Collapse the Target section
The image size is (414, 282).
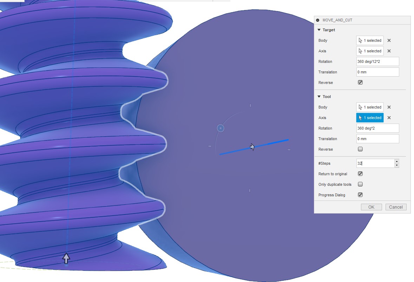[x=319, y=30]
